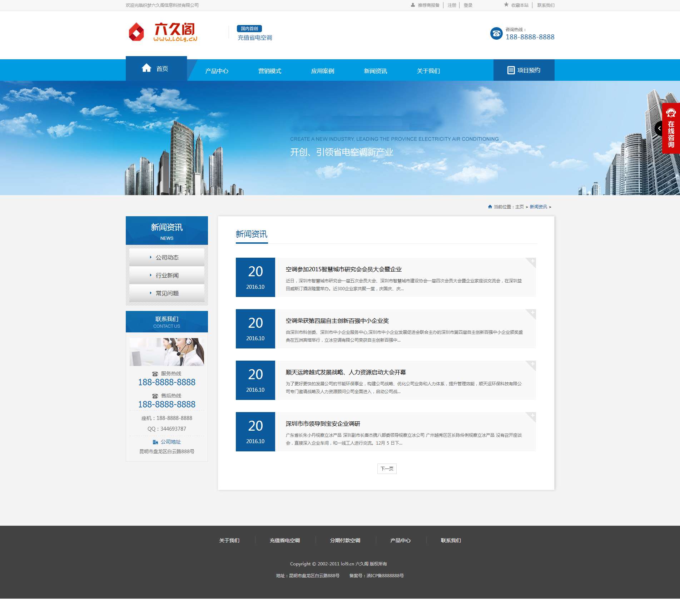Open article 深圳市市领导到宝安企业调研

(x=323, y=424)
